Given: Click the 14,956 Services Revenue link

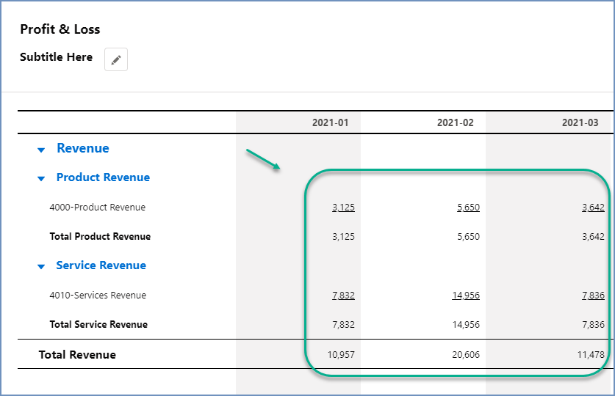Looking at the screenshot, I should [466, 296].
